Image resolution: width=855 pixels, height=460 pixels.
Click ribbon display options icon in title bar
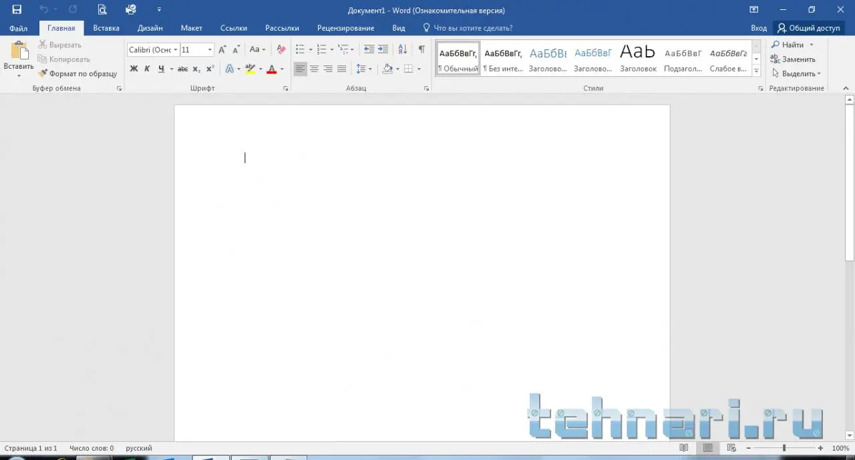click(754, 9)
